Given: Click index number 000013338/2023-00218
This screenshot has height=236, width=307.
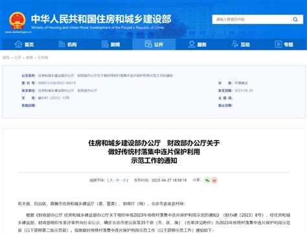Looking at the screenshot, I should click(x=57, y=83).
